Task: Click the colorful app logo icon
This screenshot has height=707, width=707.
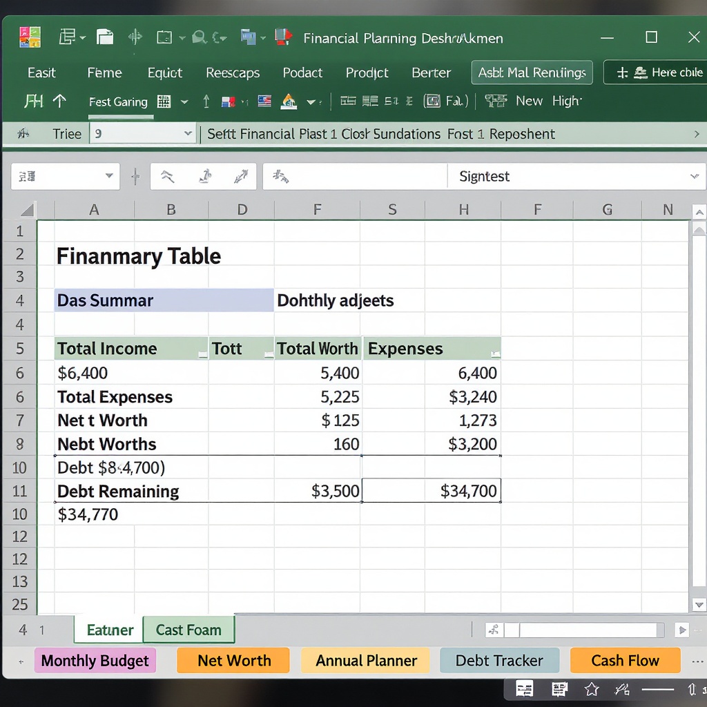Action: (x=30, y=37)
